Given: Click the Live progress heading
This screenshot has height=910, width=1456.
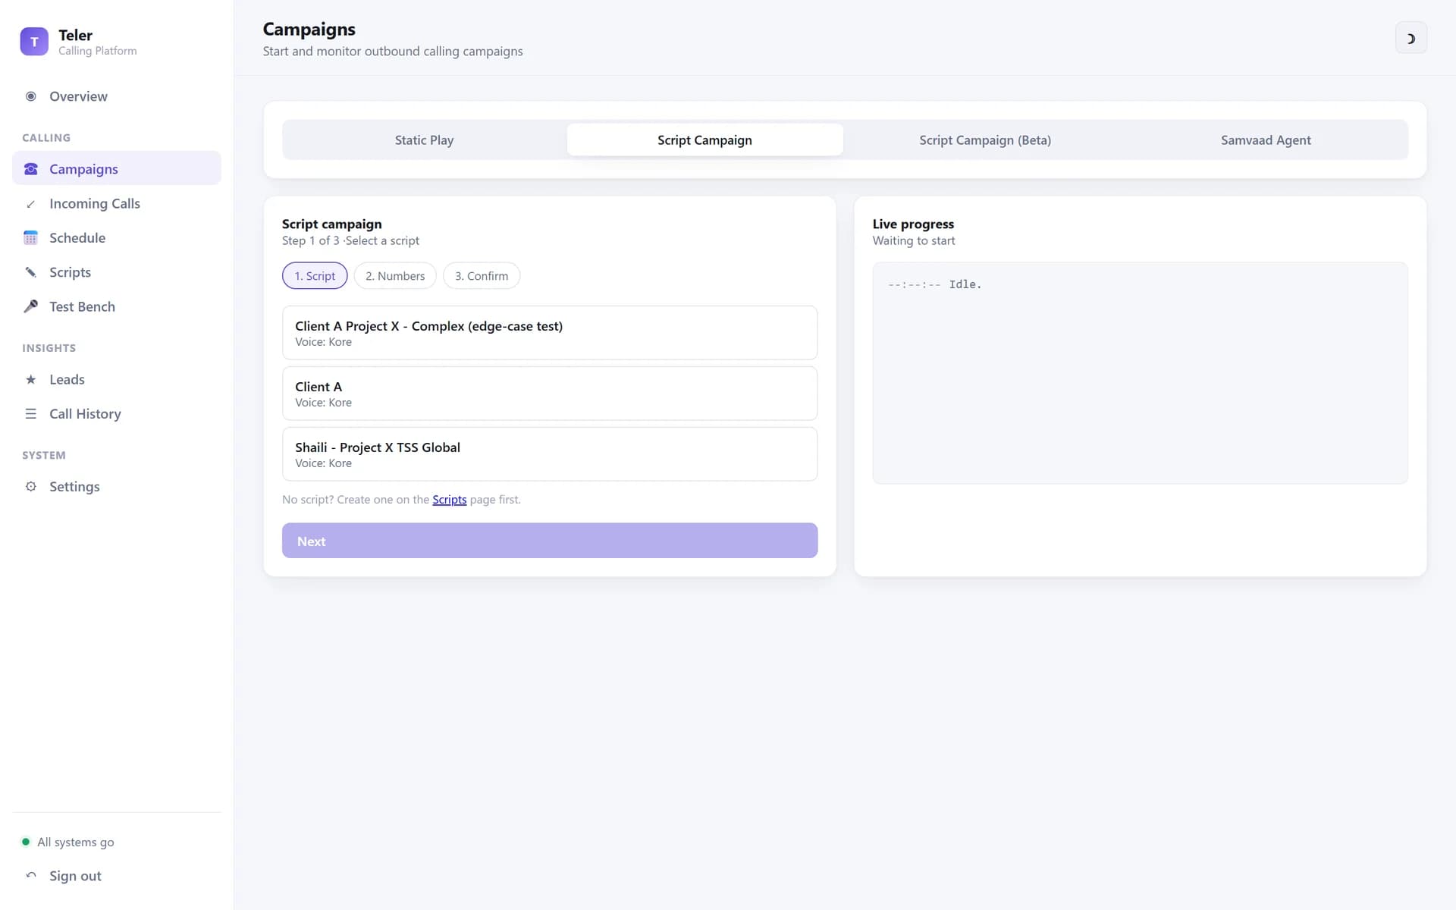Looking at the screenshot, I should coord(913,224).
